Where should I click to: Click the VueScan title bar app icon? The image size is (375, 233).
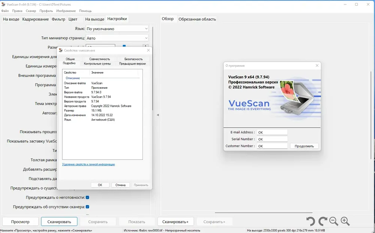[3, 4]
